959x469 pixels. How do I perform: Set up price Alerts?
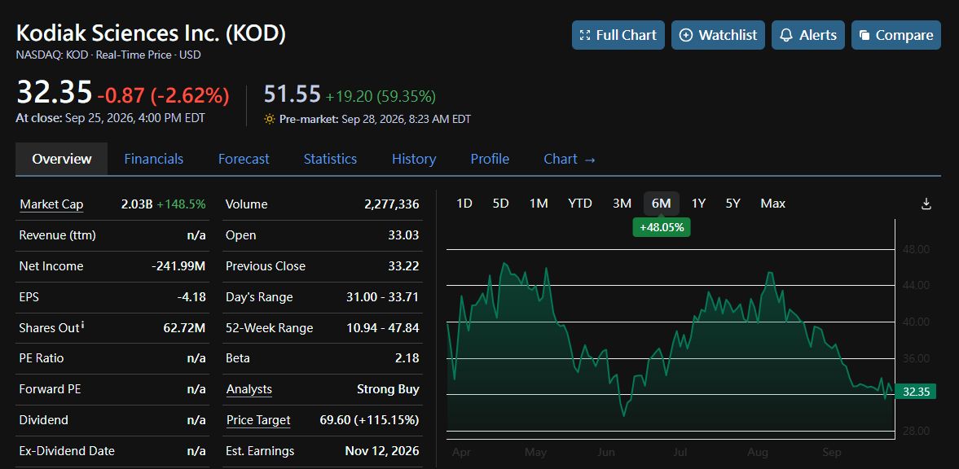[x=808, y=36]
